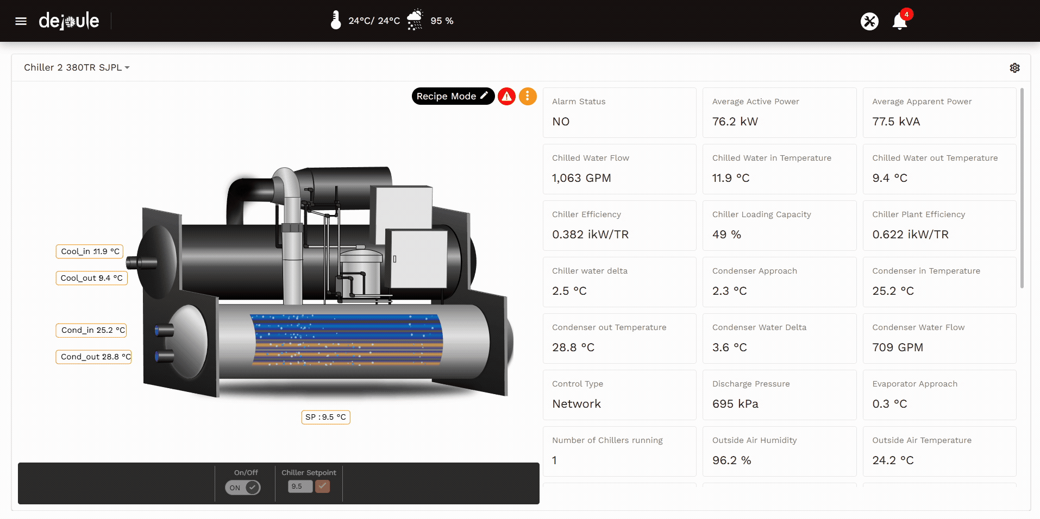Open the settings gear for chiller page
1040x519 pixels.
(1014, 68)
